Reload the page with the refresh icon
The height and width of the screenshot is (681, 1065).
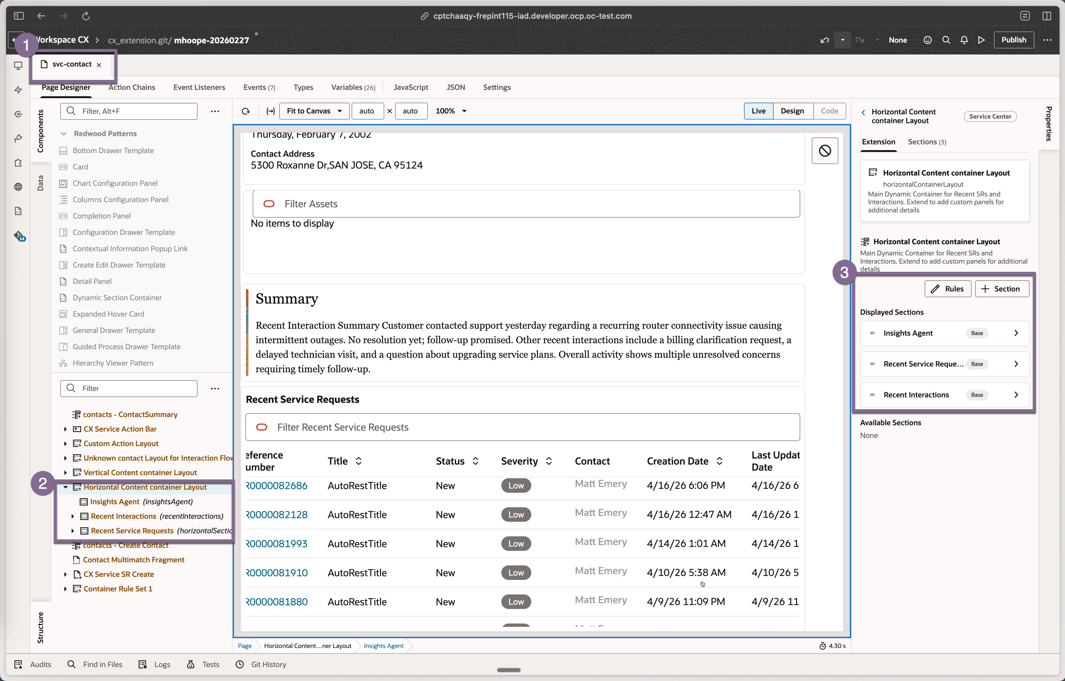(x=86, y=16)
